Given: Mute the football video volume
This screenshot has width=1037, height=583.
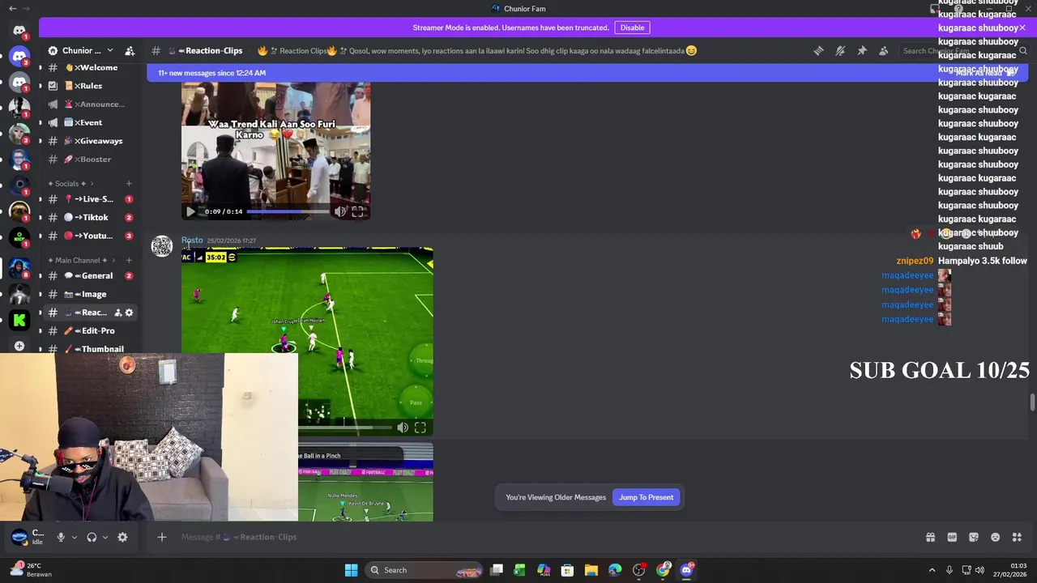Looking at the screenshot, I should (x=403, y=428).
